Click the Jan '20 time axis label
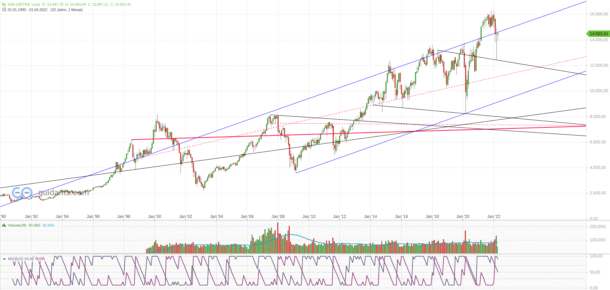Viewport: 610px width, 290px height. click(463, 217)
